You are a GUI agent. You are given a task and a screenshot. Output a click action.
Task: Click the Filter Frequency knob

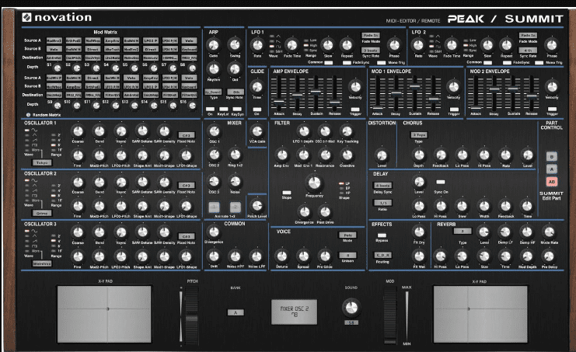click(314, 183)
